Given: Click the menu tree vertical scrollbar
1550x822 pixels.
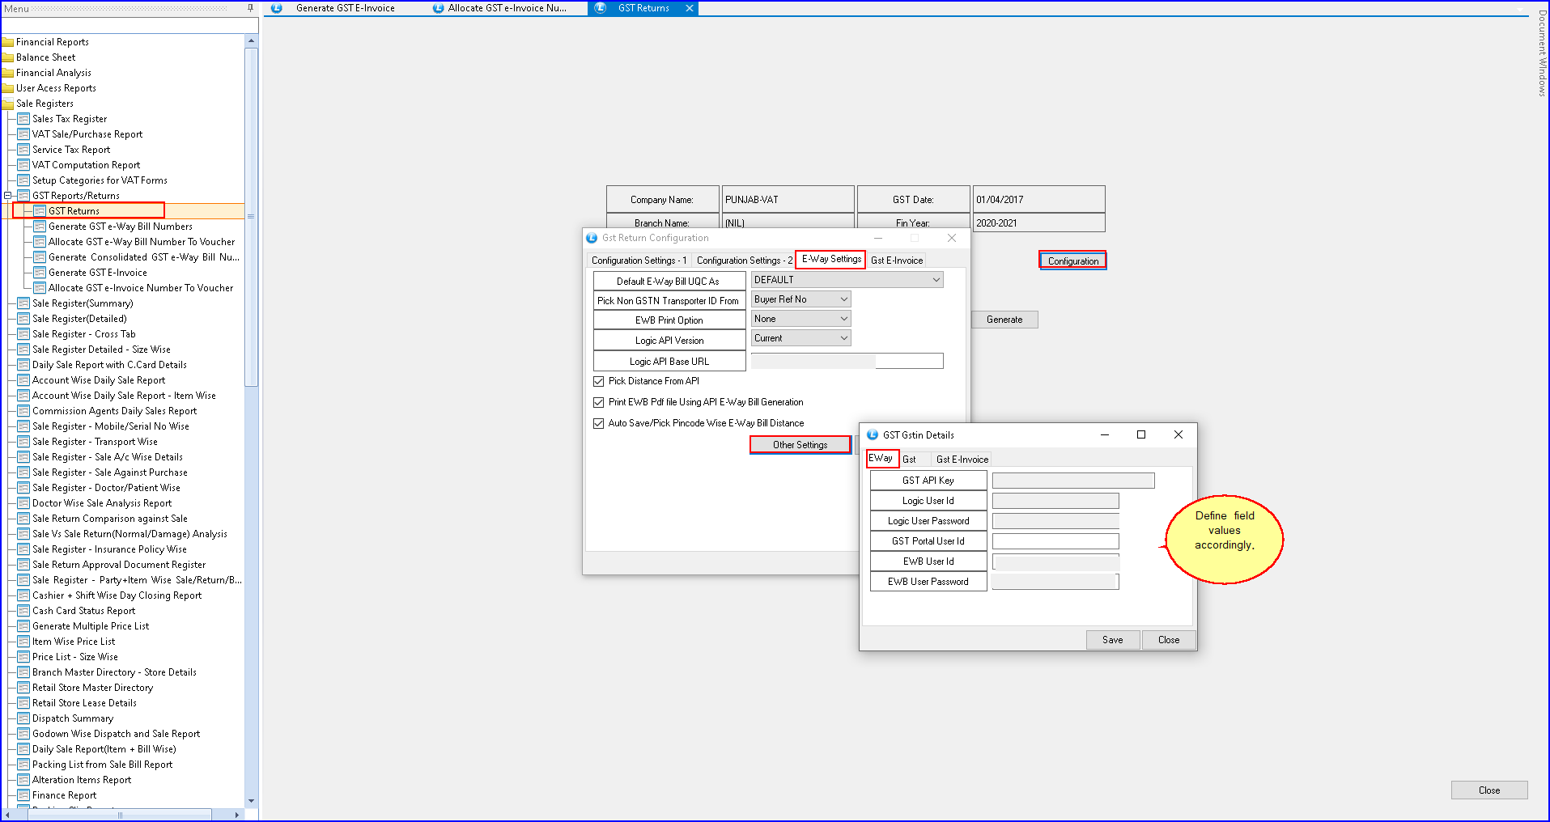Looking at the screenshot, I should point(251,243).
